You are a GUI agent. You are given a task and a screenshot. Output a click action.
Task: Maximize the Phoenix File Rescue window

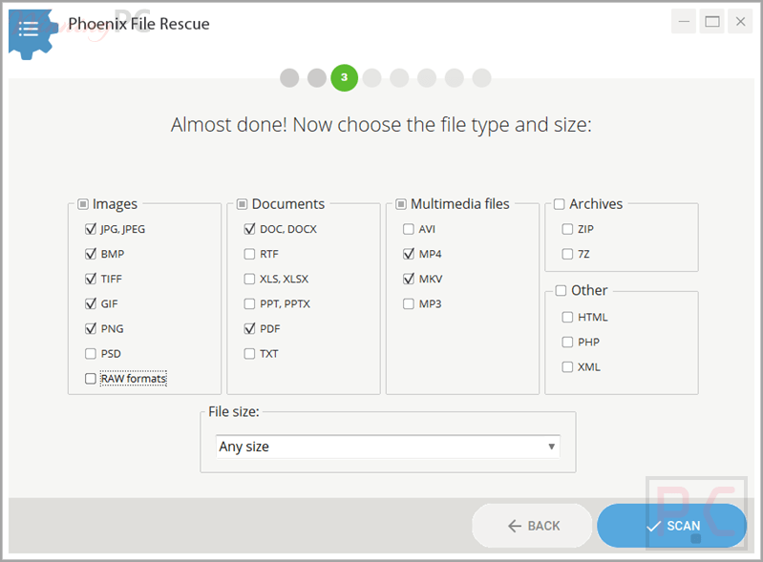(x=712, y=21)
